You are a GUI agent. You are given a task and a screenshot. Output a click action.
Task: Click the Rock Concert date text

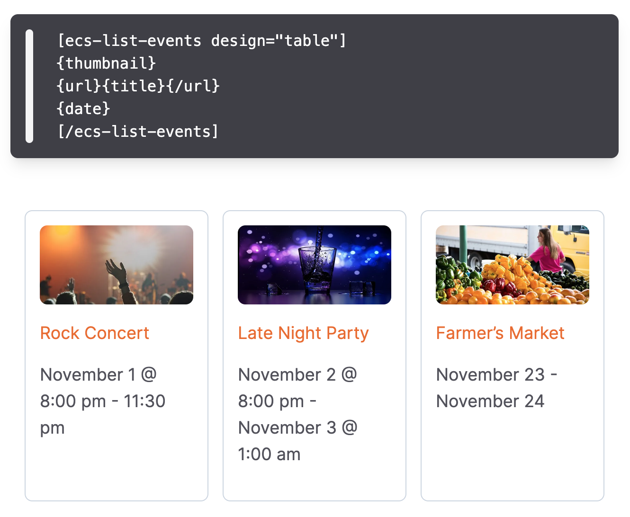click(x=102, y=401)
